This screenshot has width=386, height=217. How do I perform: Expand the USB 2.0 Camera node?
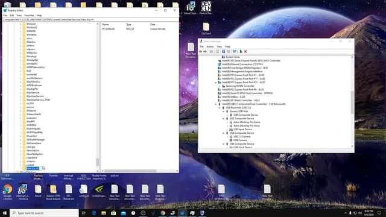tap(227, 137)
